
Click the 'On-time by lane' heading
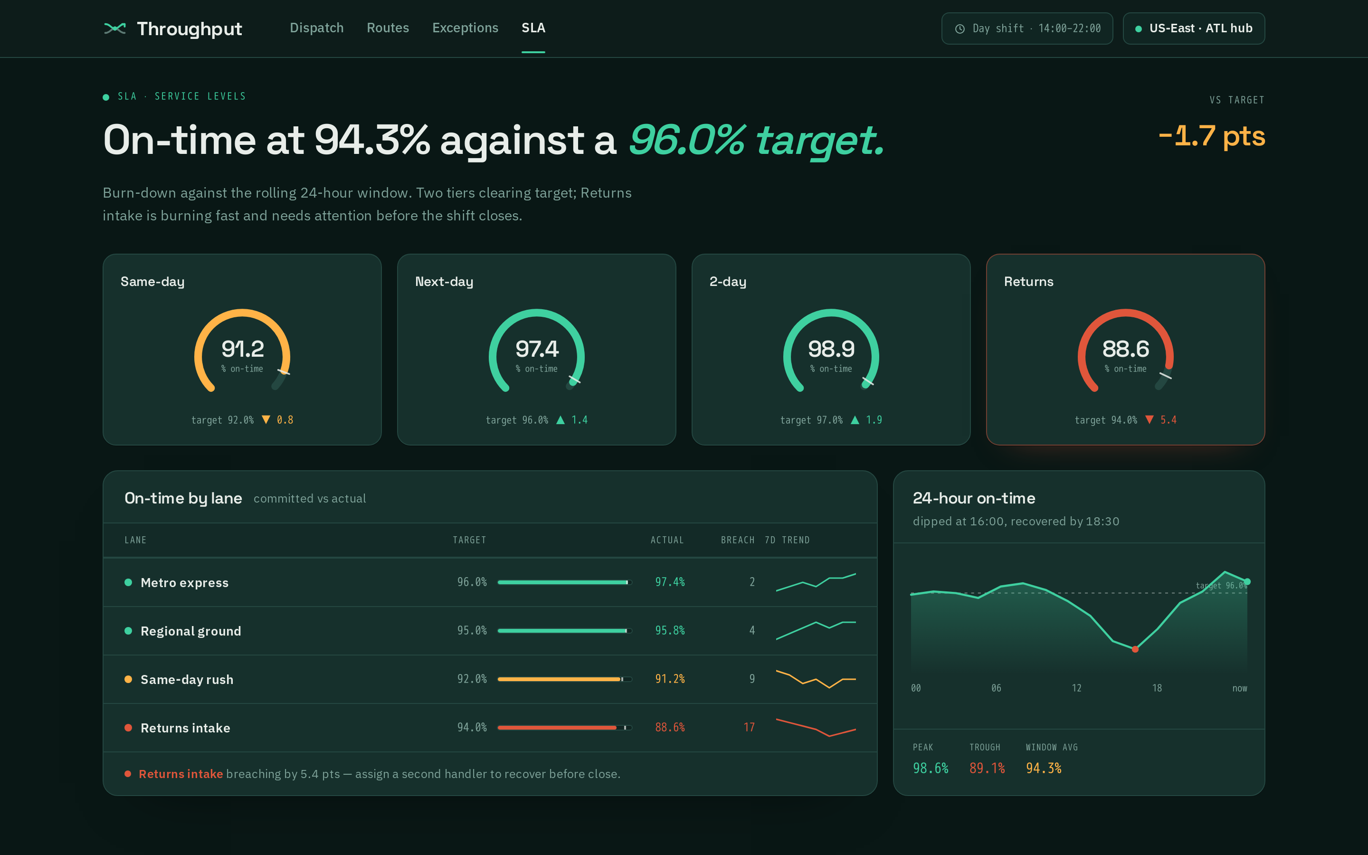coord(183,498)
